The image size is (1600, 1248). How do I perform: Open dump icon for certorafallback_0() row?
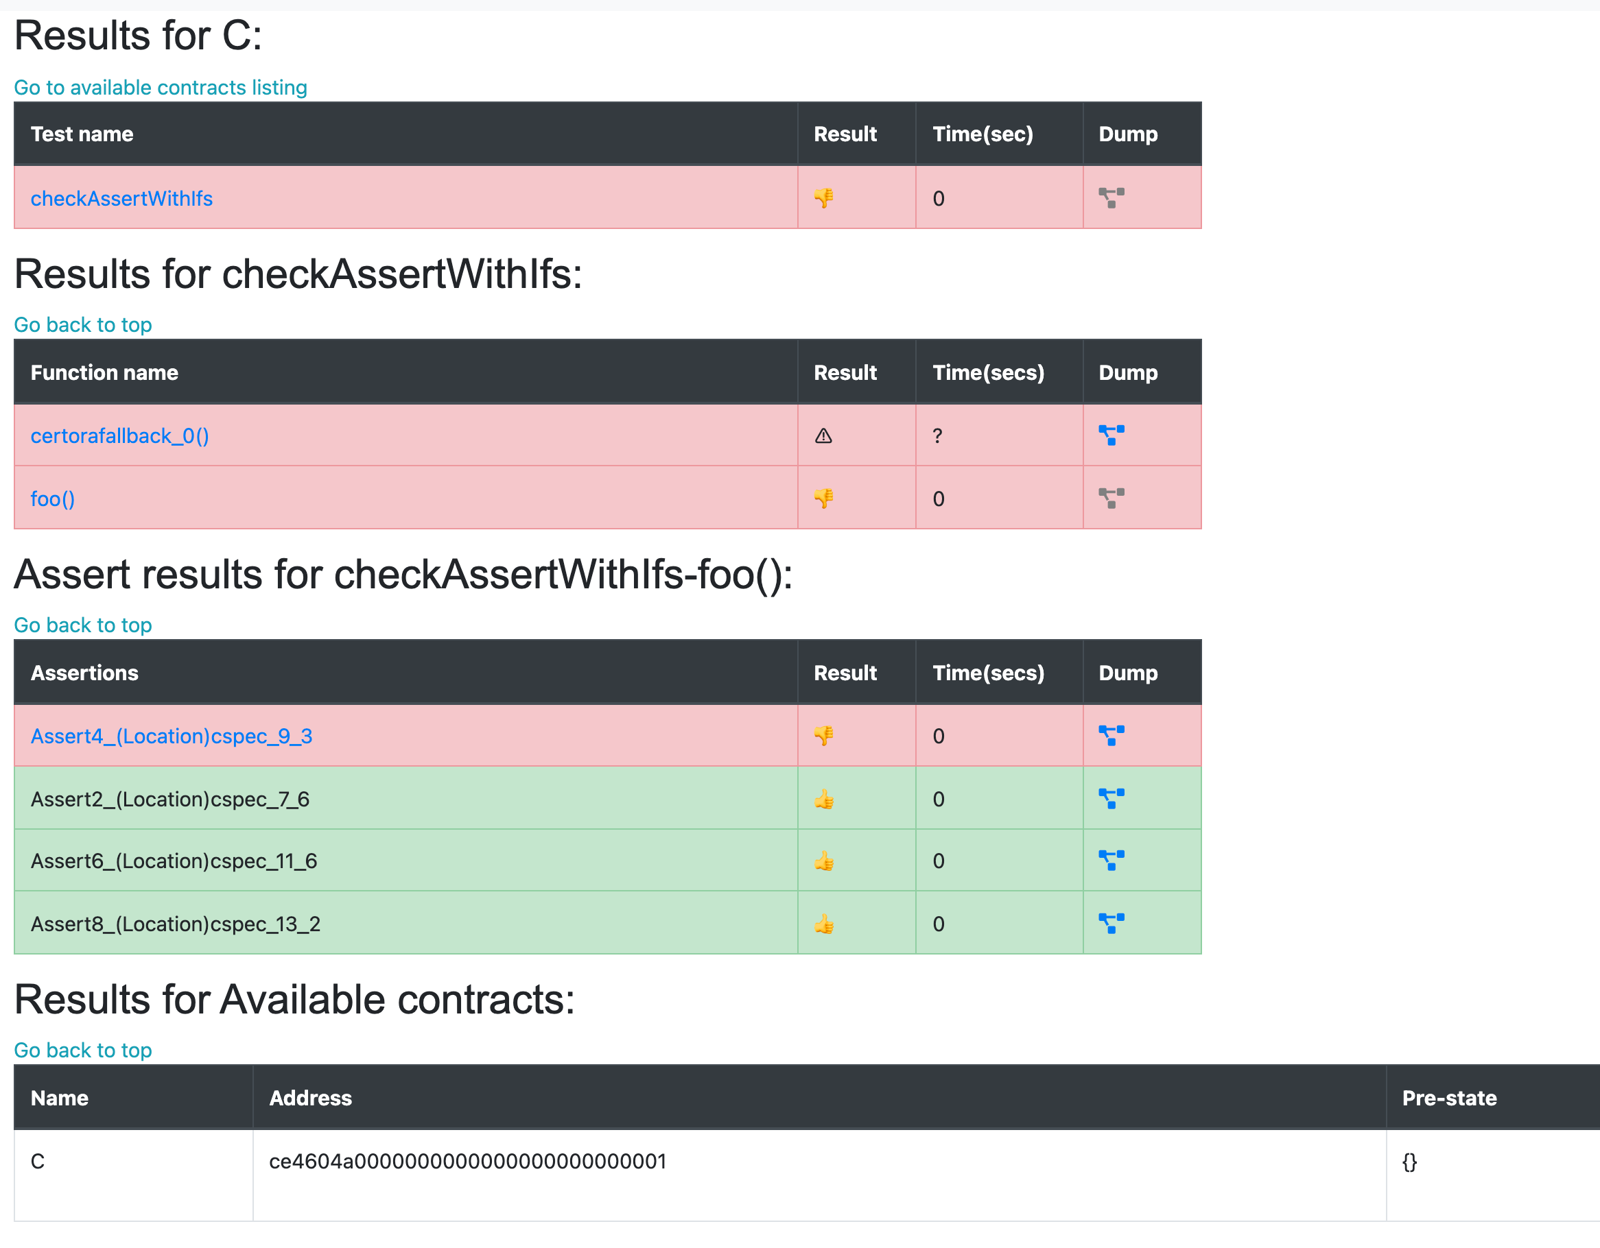1111,435
